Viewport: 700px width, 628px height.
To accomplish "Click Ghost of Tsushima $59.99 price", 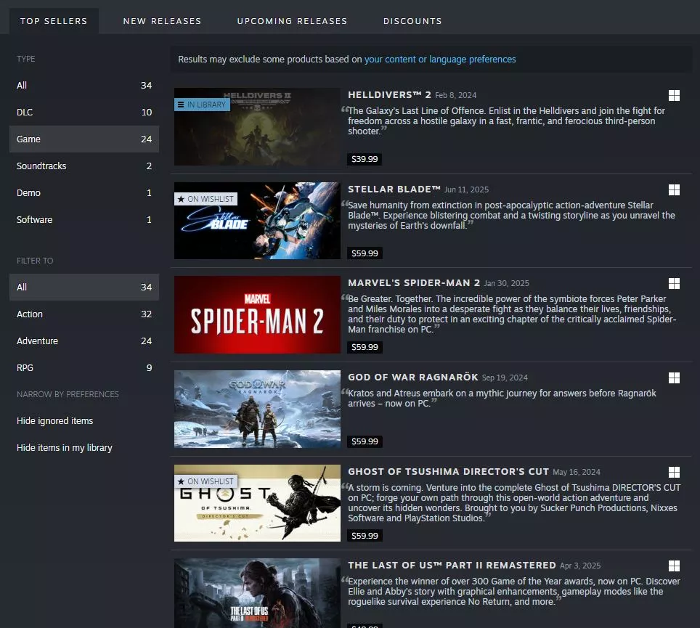I will (x=365, y=536).
